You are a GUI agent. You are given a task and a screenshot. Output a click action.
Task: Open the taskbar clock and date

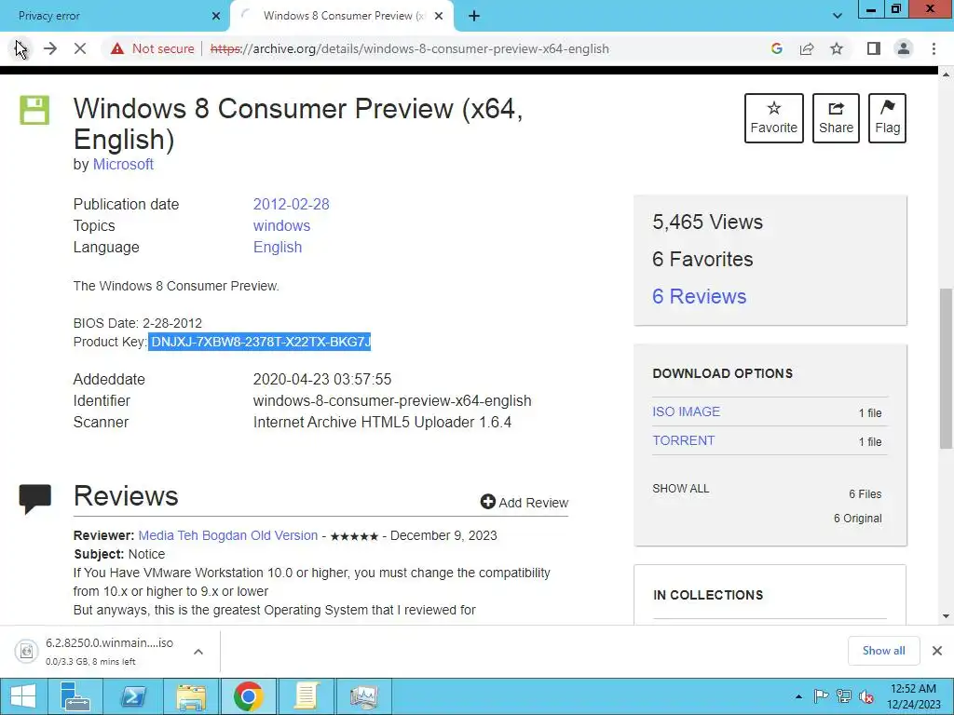[x=913, y=696]
